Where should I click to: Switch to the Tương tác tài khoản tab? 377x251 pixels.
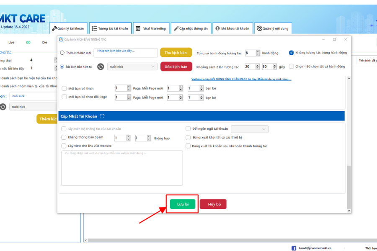pos(110,28)
